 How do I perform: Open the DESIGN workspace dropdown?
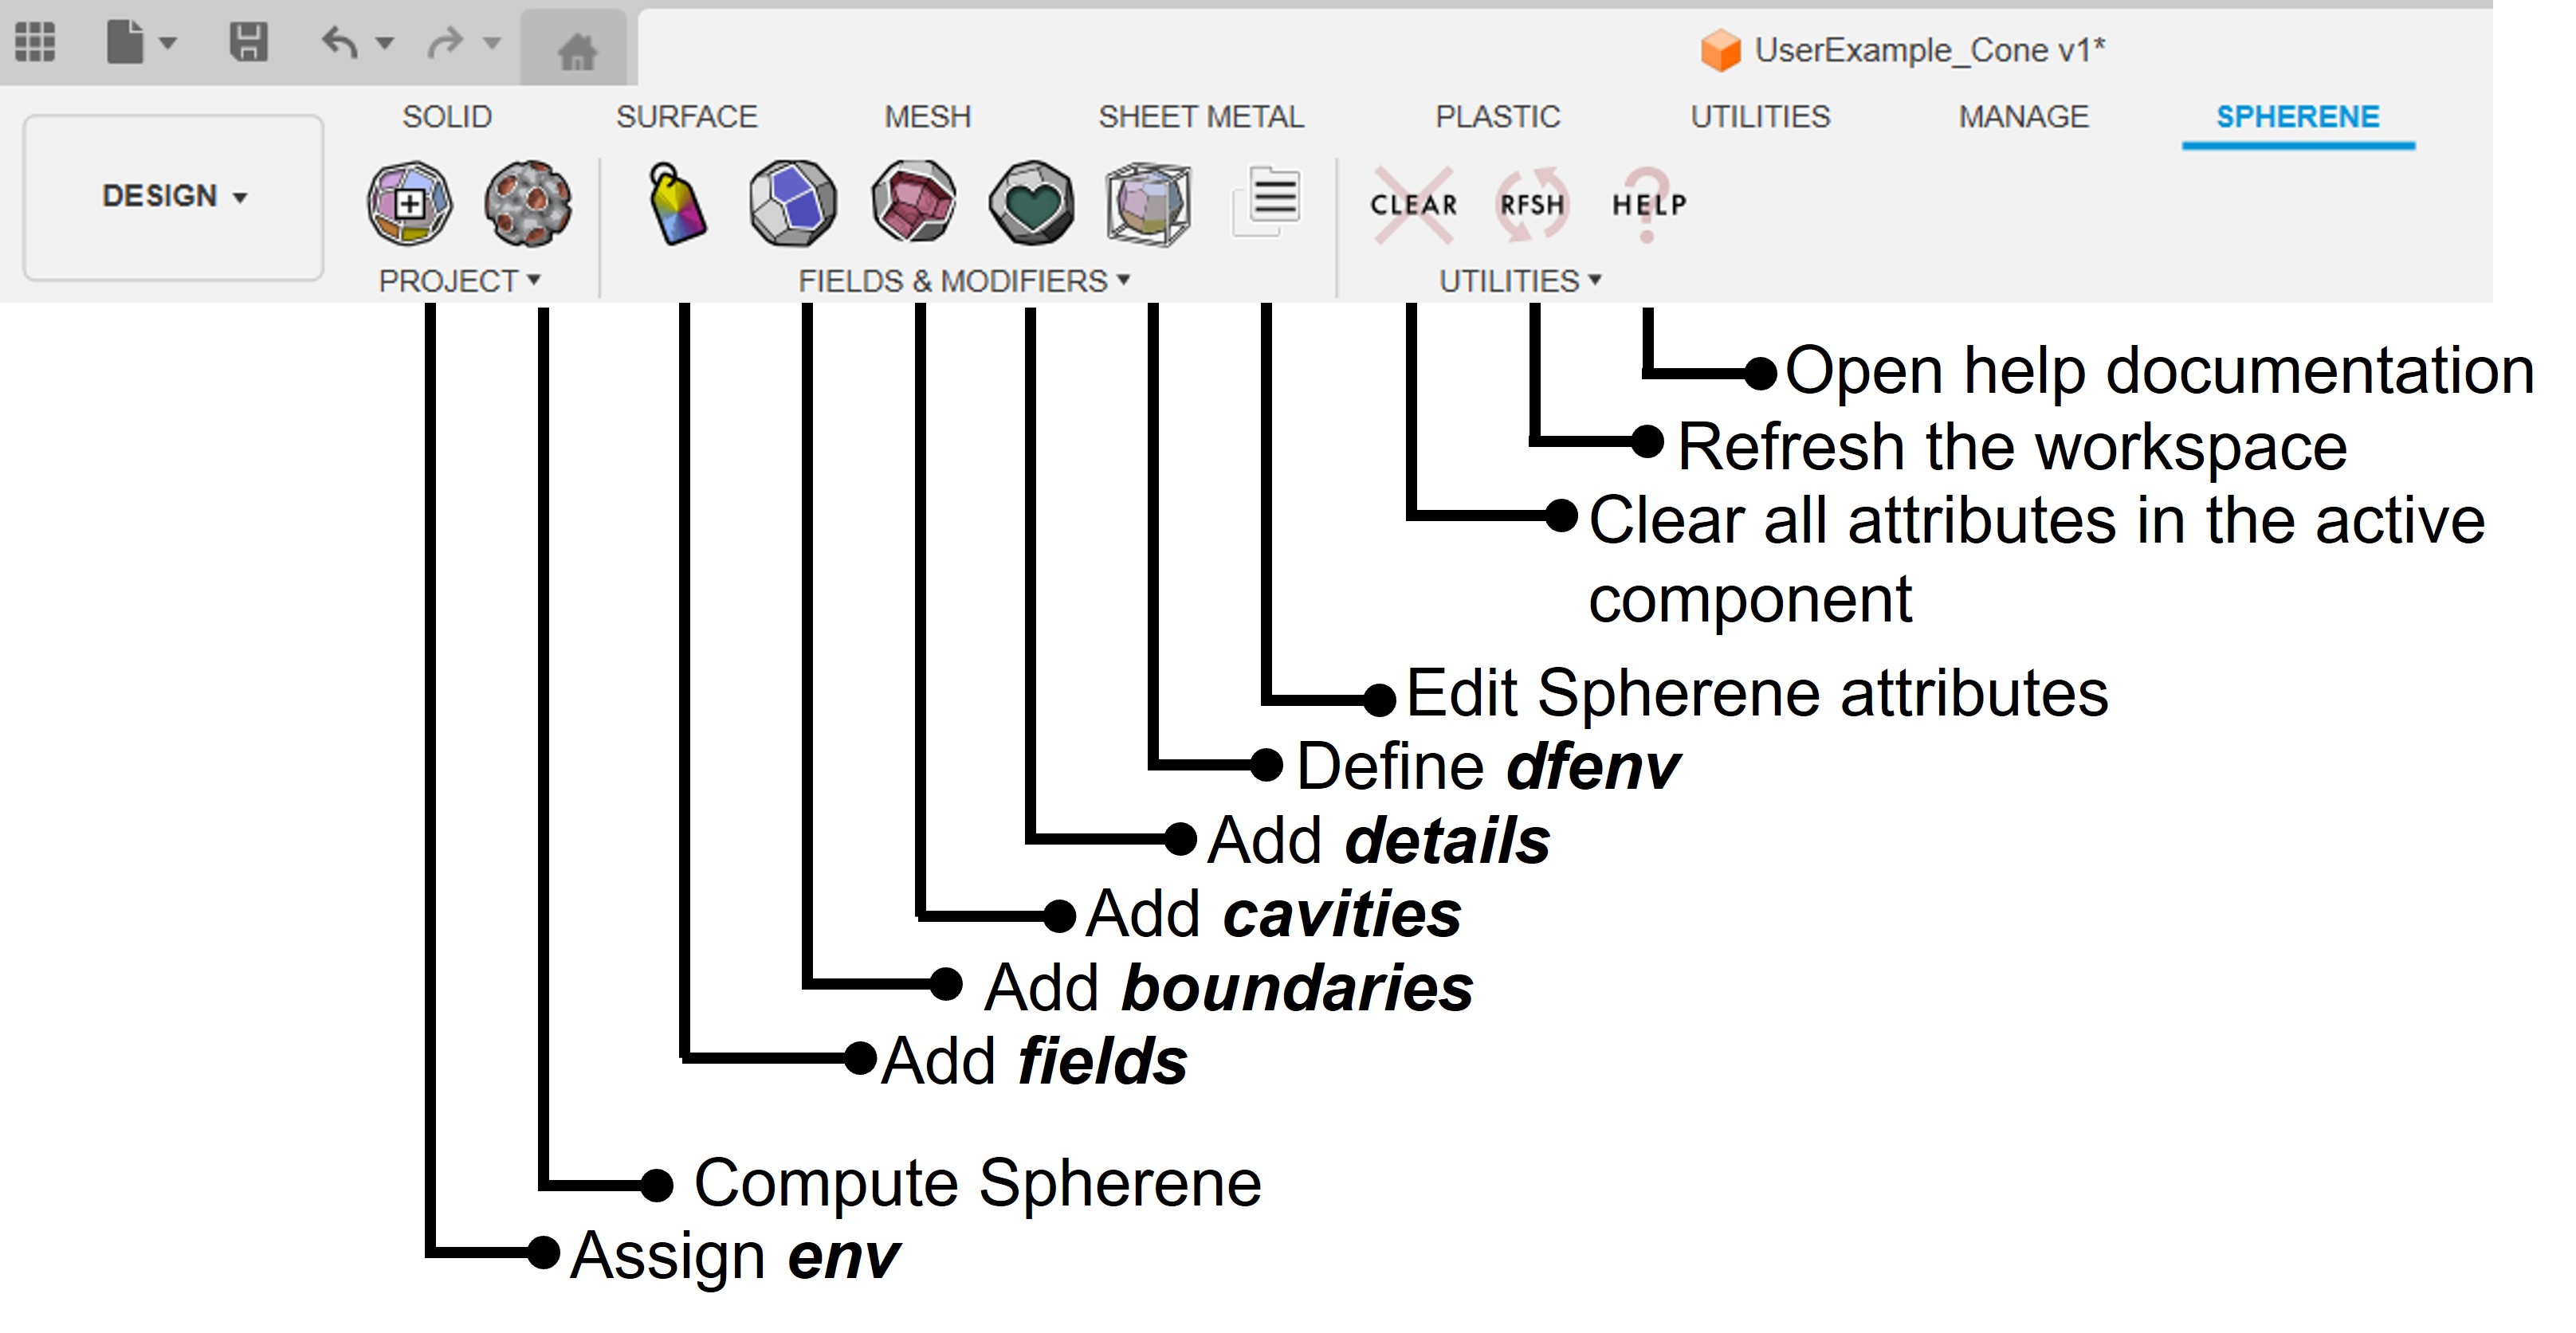(x=174, y=196)
